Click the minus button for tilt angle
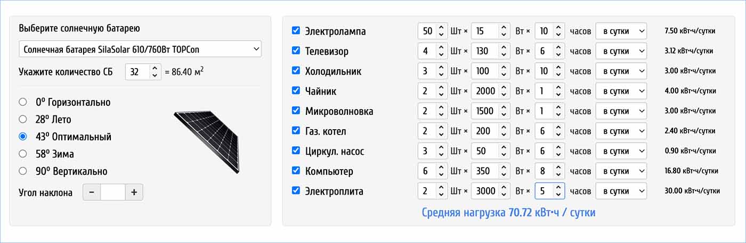 (x=92, y=192)
